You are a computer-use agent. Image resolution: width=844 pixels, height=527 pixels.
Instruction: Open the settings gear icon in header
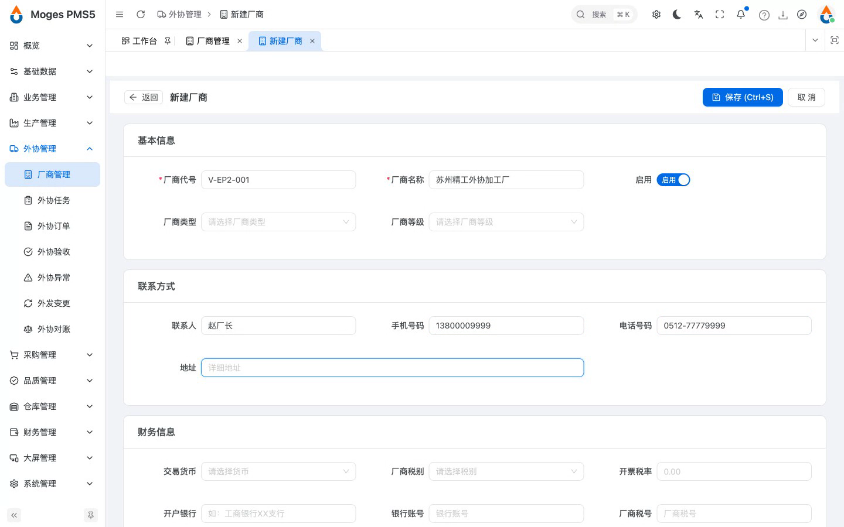pyautogui.click(x=656, y=15)
